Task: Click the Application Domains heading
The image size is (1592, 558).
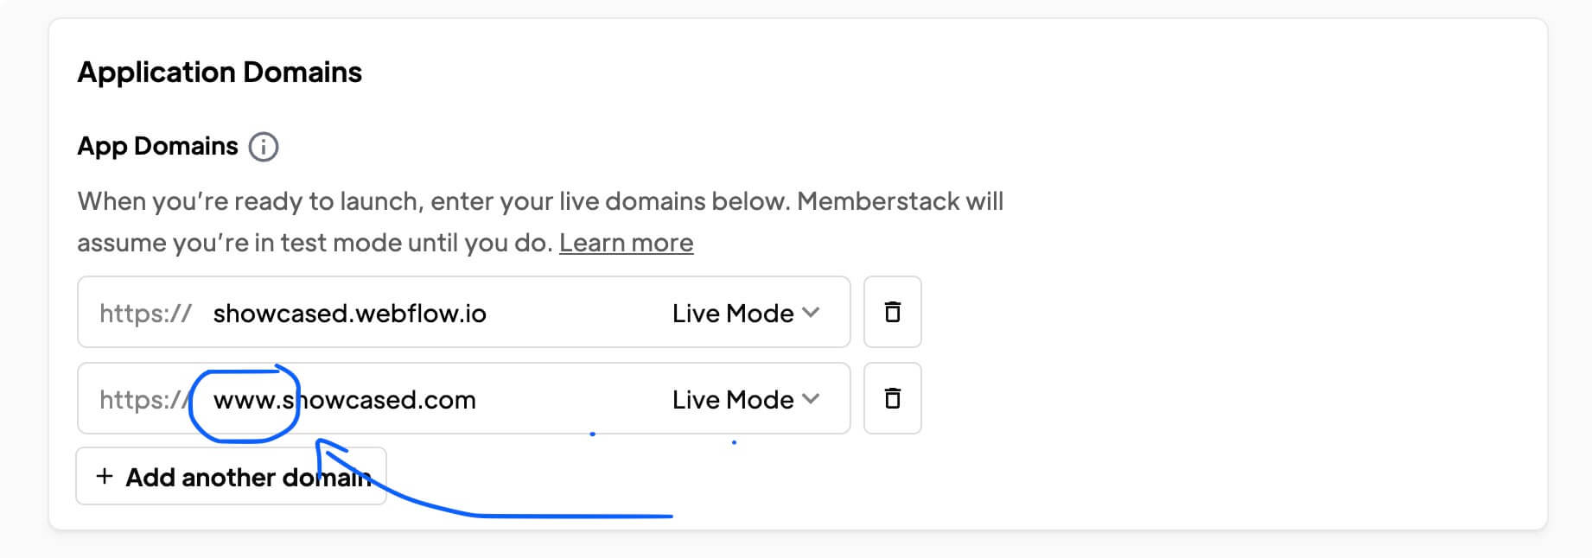Action: pos(220,73)
